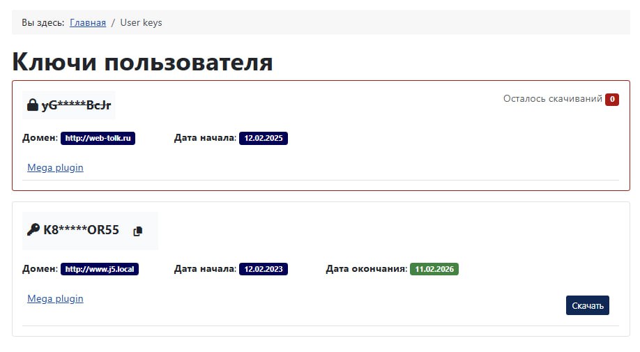Click the remaining downloads counter badge 0

click(x=612, y=99)
